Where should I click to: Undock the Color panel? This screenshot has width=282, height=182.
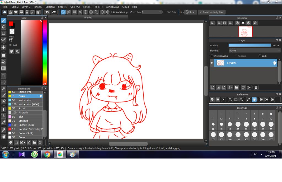(42, 18)
